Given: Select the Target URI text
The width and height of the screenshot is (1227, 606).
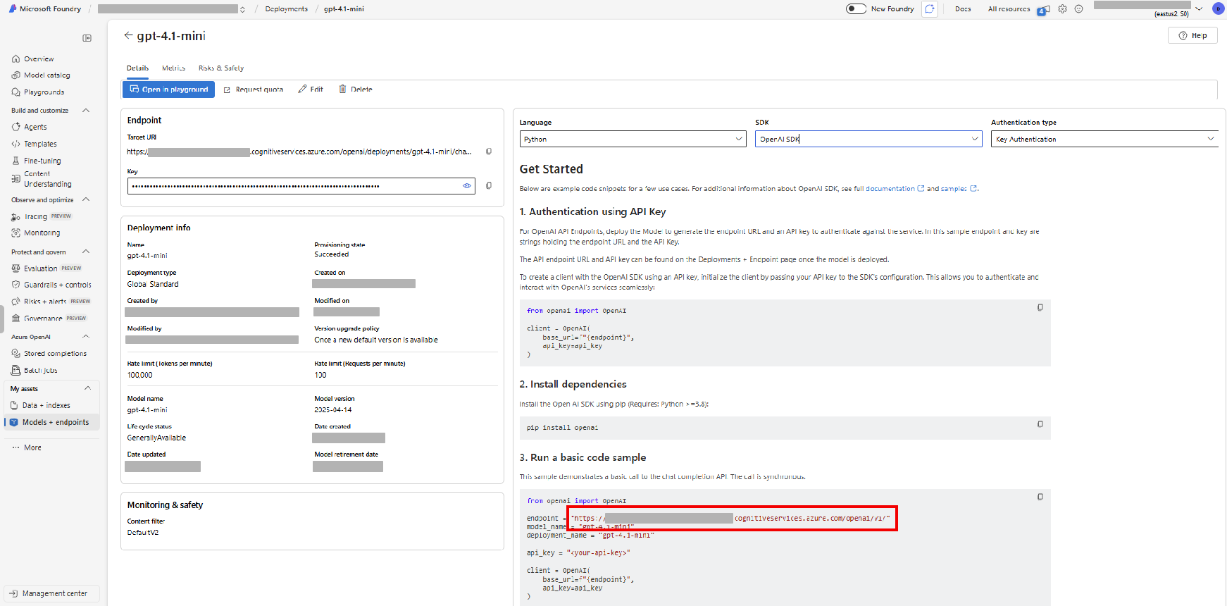Looking at the screenshot, I should click(x=299, y=151).
